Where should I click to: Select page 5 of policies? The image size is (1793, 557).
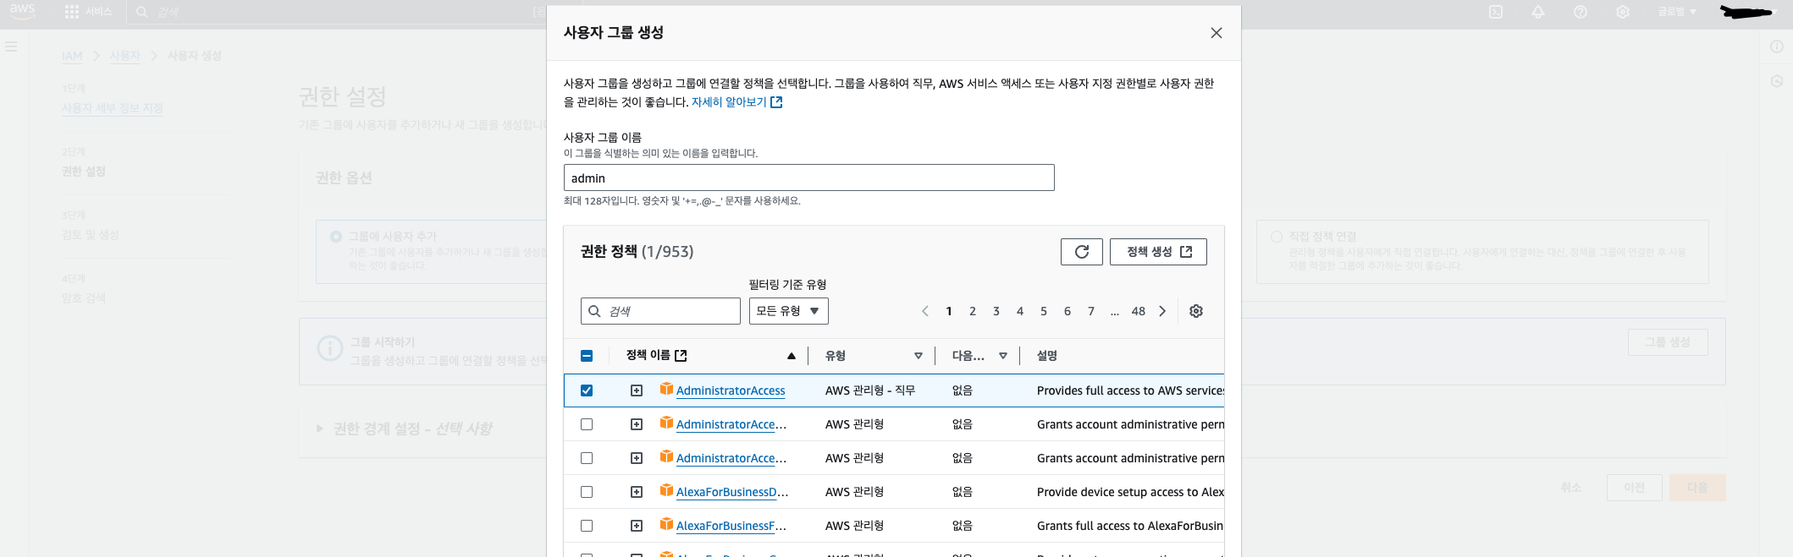point(1044,311)
